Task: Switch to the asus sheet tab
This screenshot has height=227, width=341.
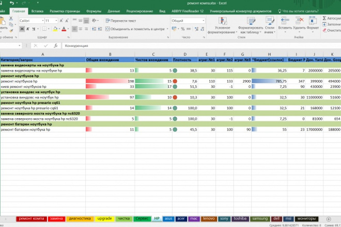Action: (168, 219)
